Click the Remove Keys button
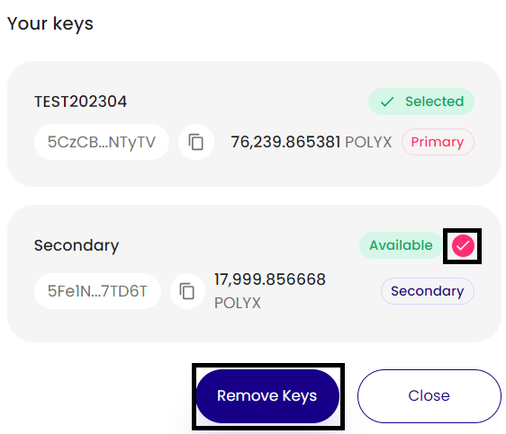506x434 pixels. point(267,396)
